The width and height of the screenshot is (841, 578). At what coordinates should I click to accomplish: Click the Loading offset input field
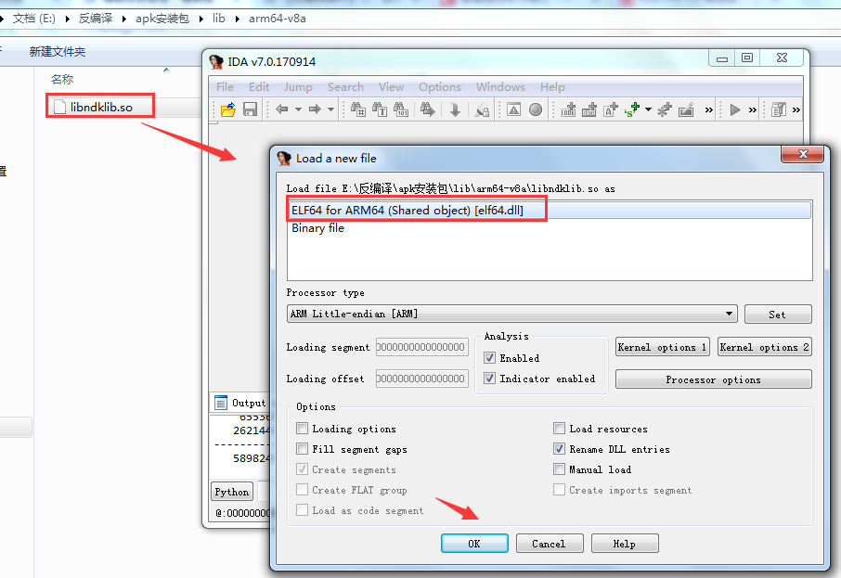tap(421, 379)
